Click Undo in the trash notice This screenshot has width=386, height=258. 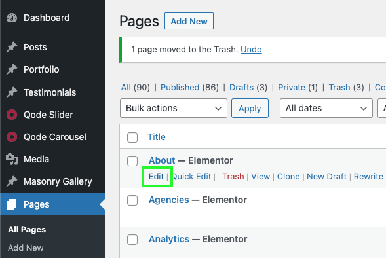click(x=251, y=49)
